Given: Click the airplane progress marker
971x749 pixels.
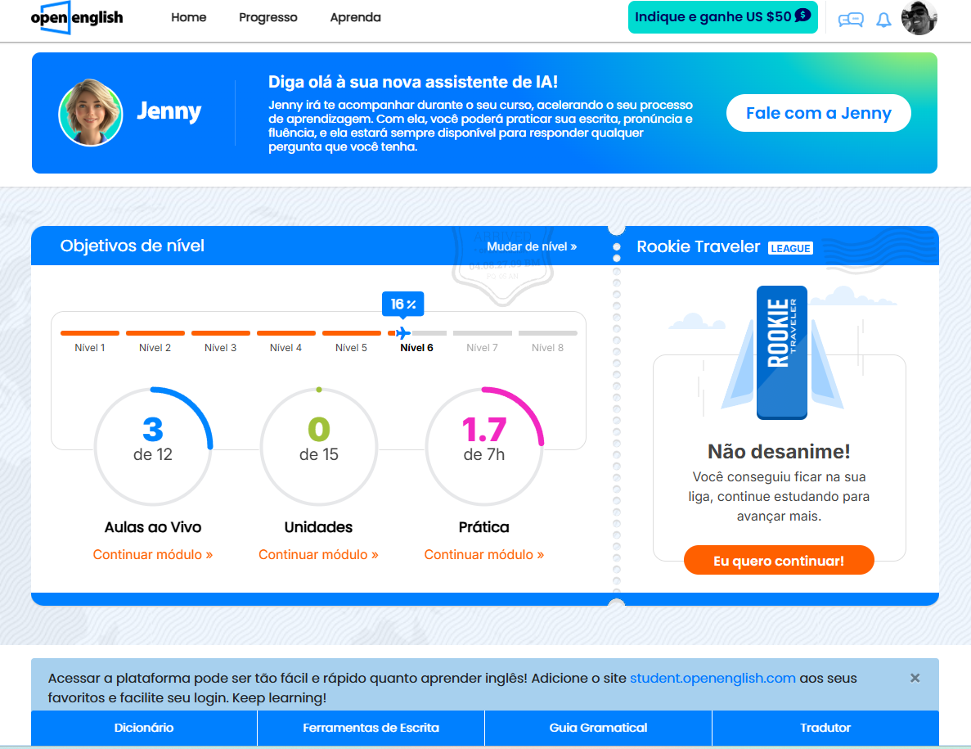Looking at the screenshot, I should click(x=403, y=332).
